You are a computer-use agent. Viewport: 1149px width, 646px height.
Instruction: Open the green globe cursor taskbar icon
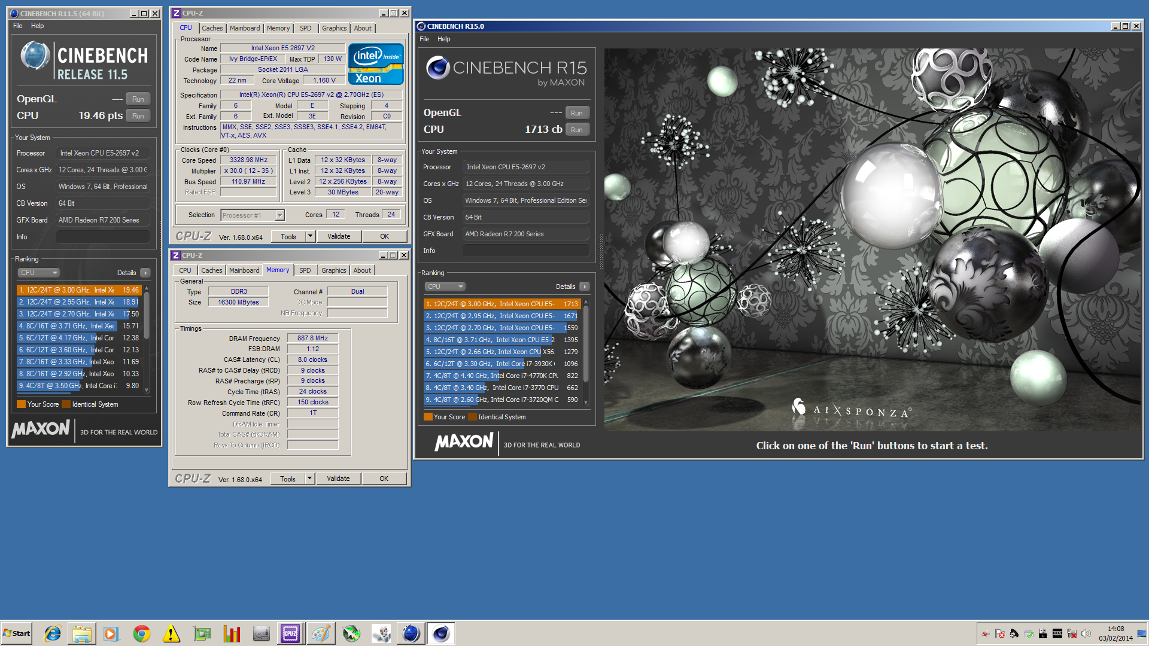351,633
